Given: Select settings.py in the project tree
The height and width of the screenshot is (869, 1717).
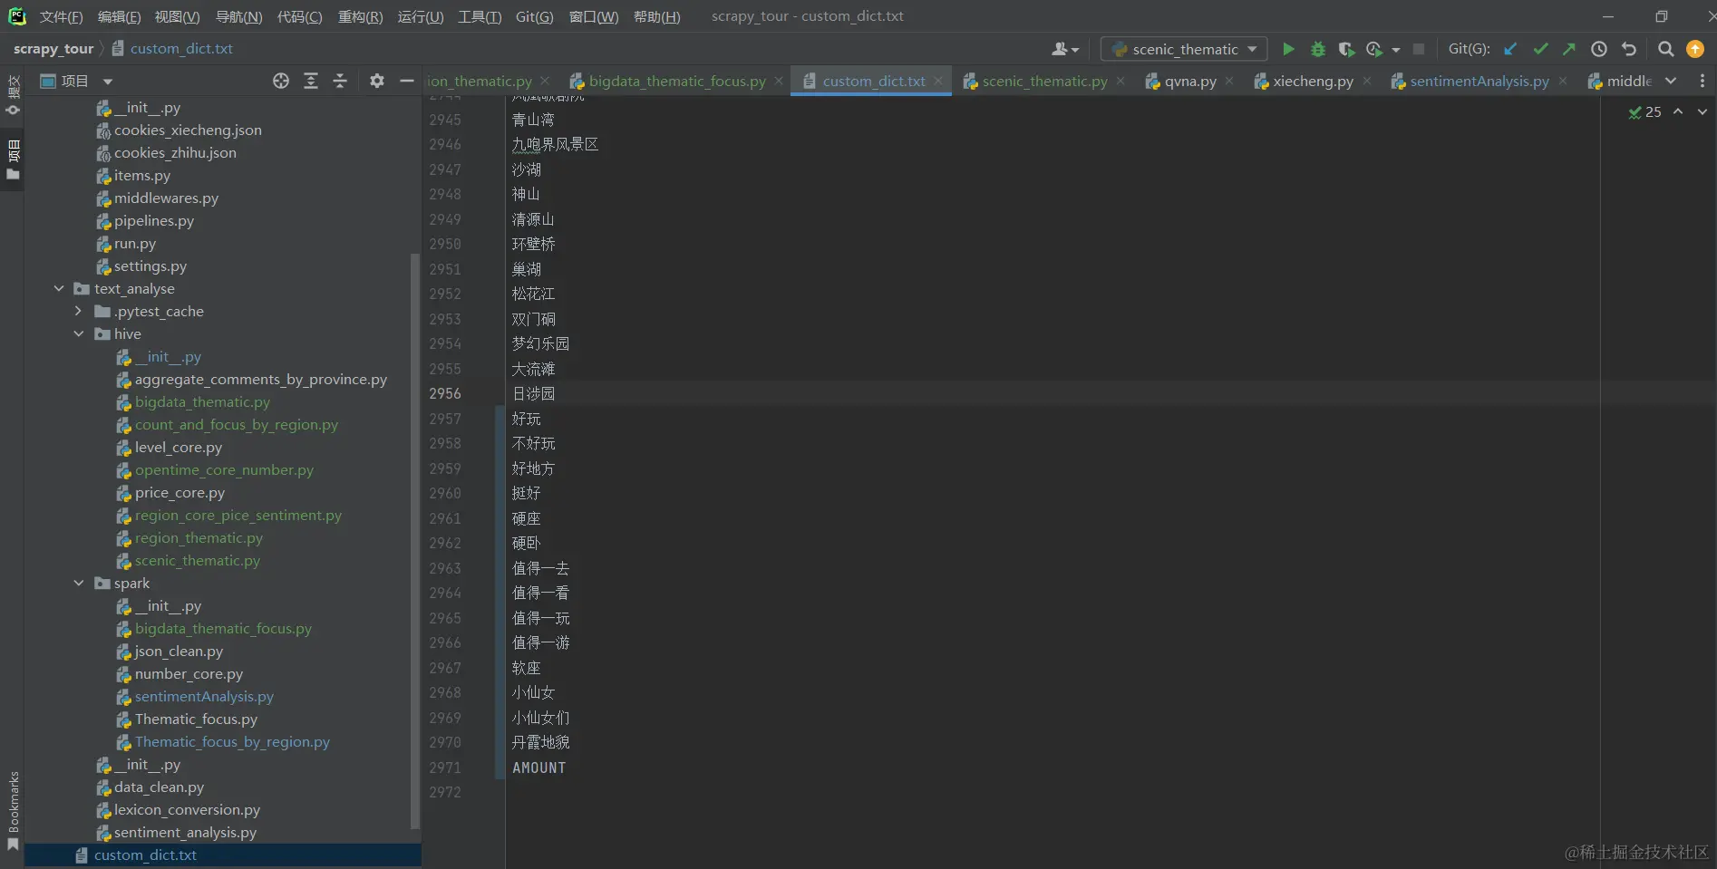Looking at the screenshot, I should click(150, 266).
